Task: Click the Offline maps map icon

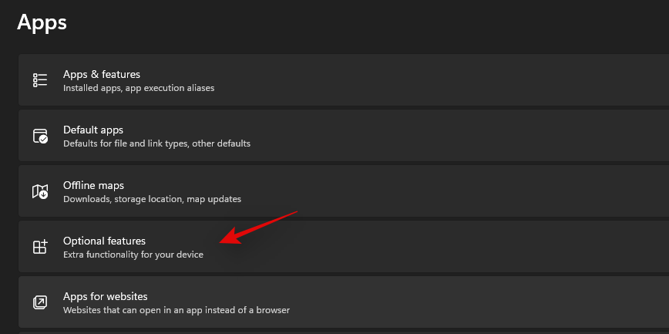Action: pos(40,191)
